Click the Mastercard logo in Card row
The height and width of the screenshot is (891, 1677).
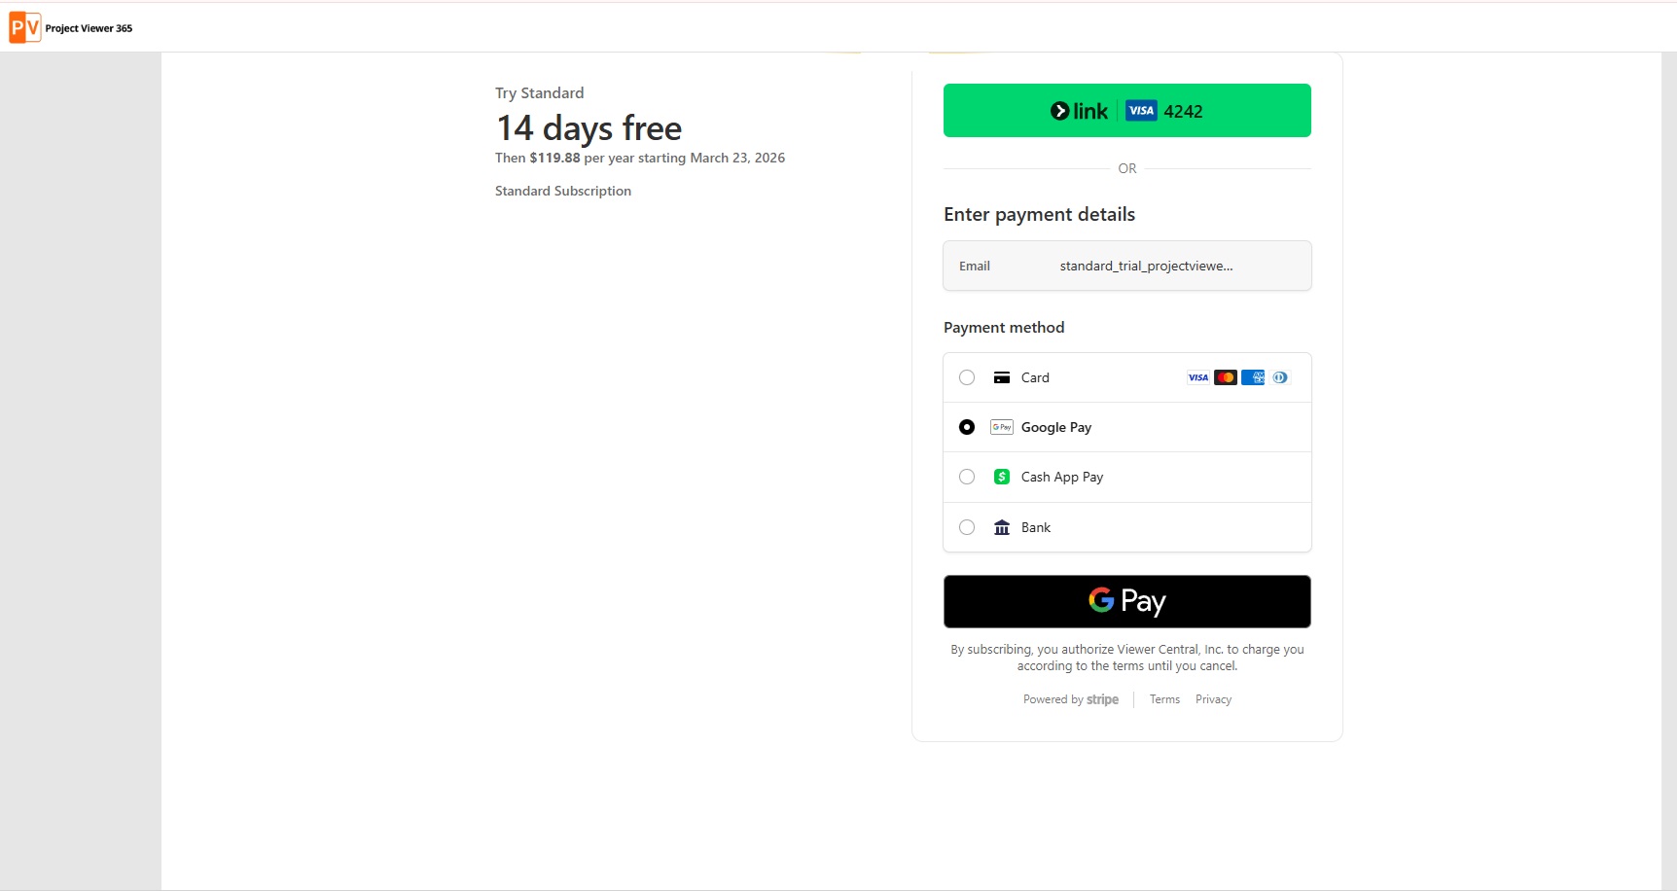click(x=1226, y=377)
